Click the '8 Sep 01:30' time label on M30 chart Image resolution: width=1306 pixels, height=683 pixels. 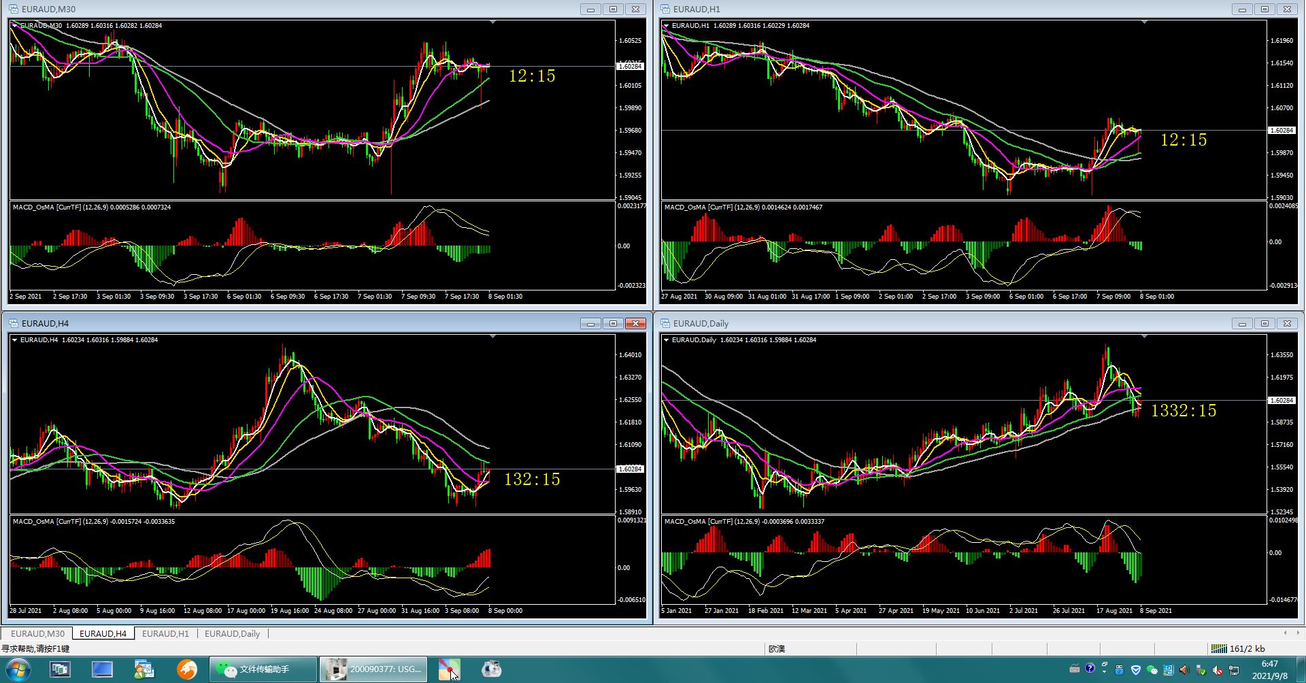pos(505,297)
